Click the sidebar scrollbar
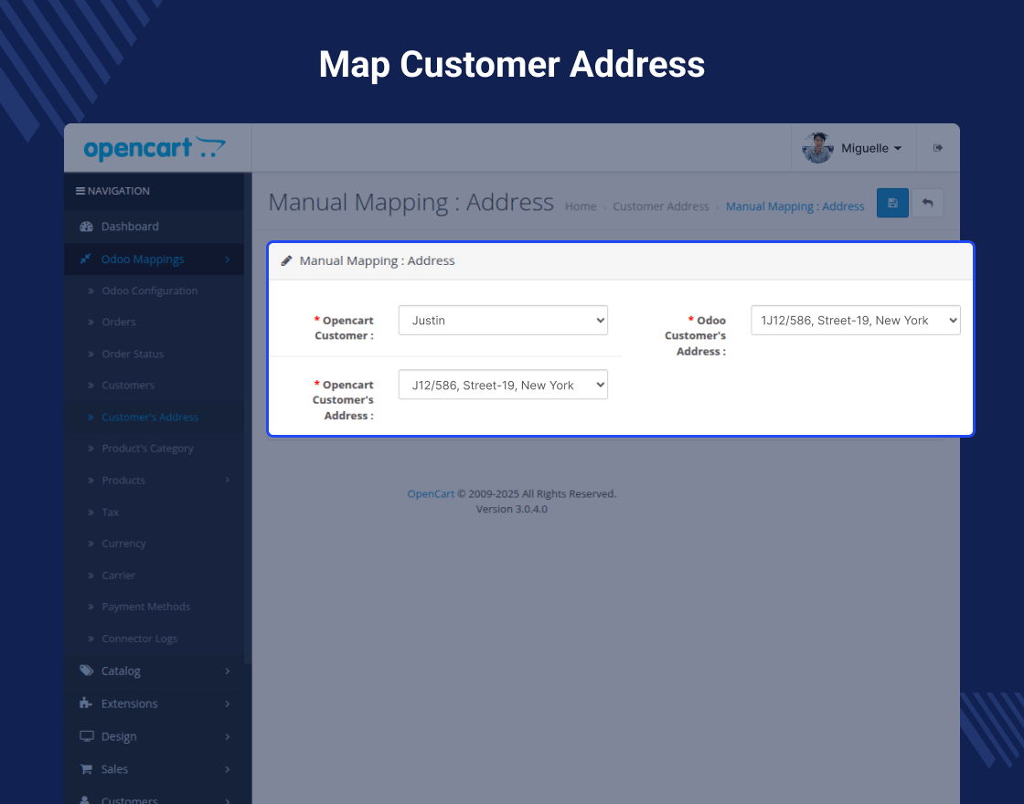This screenshot has height=804, width=1024. (248, 418)
